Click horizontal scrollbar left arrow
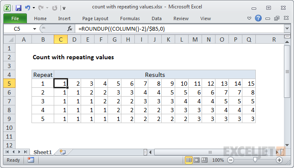 point(150,152)
